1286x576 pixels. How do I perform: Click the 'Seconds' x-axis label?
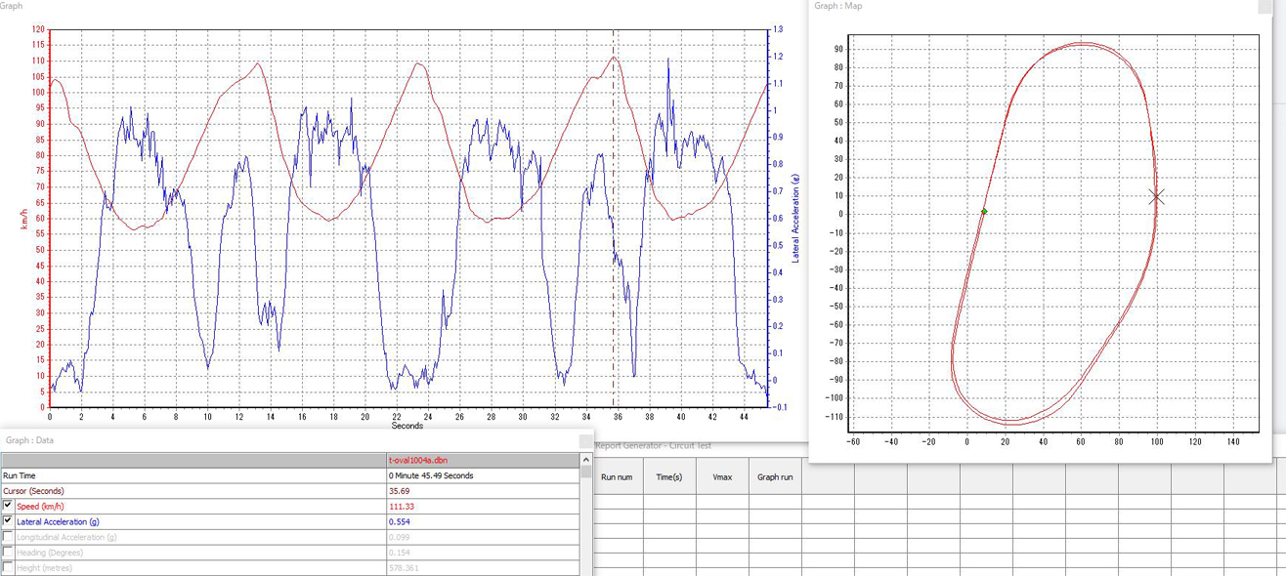[x=407, y=426]
